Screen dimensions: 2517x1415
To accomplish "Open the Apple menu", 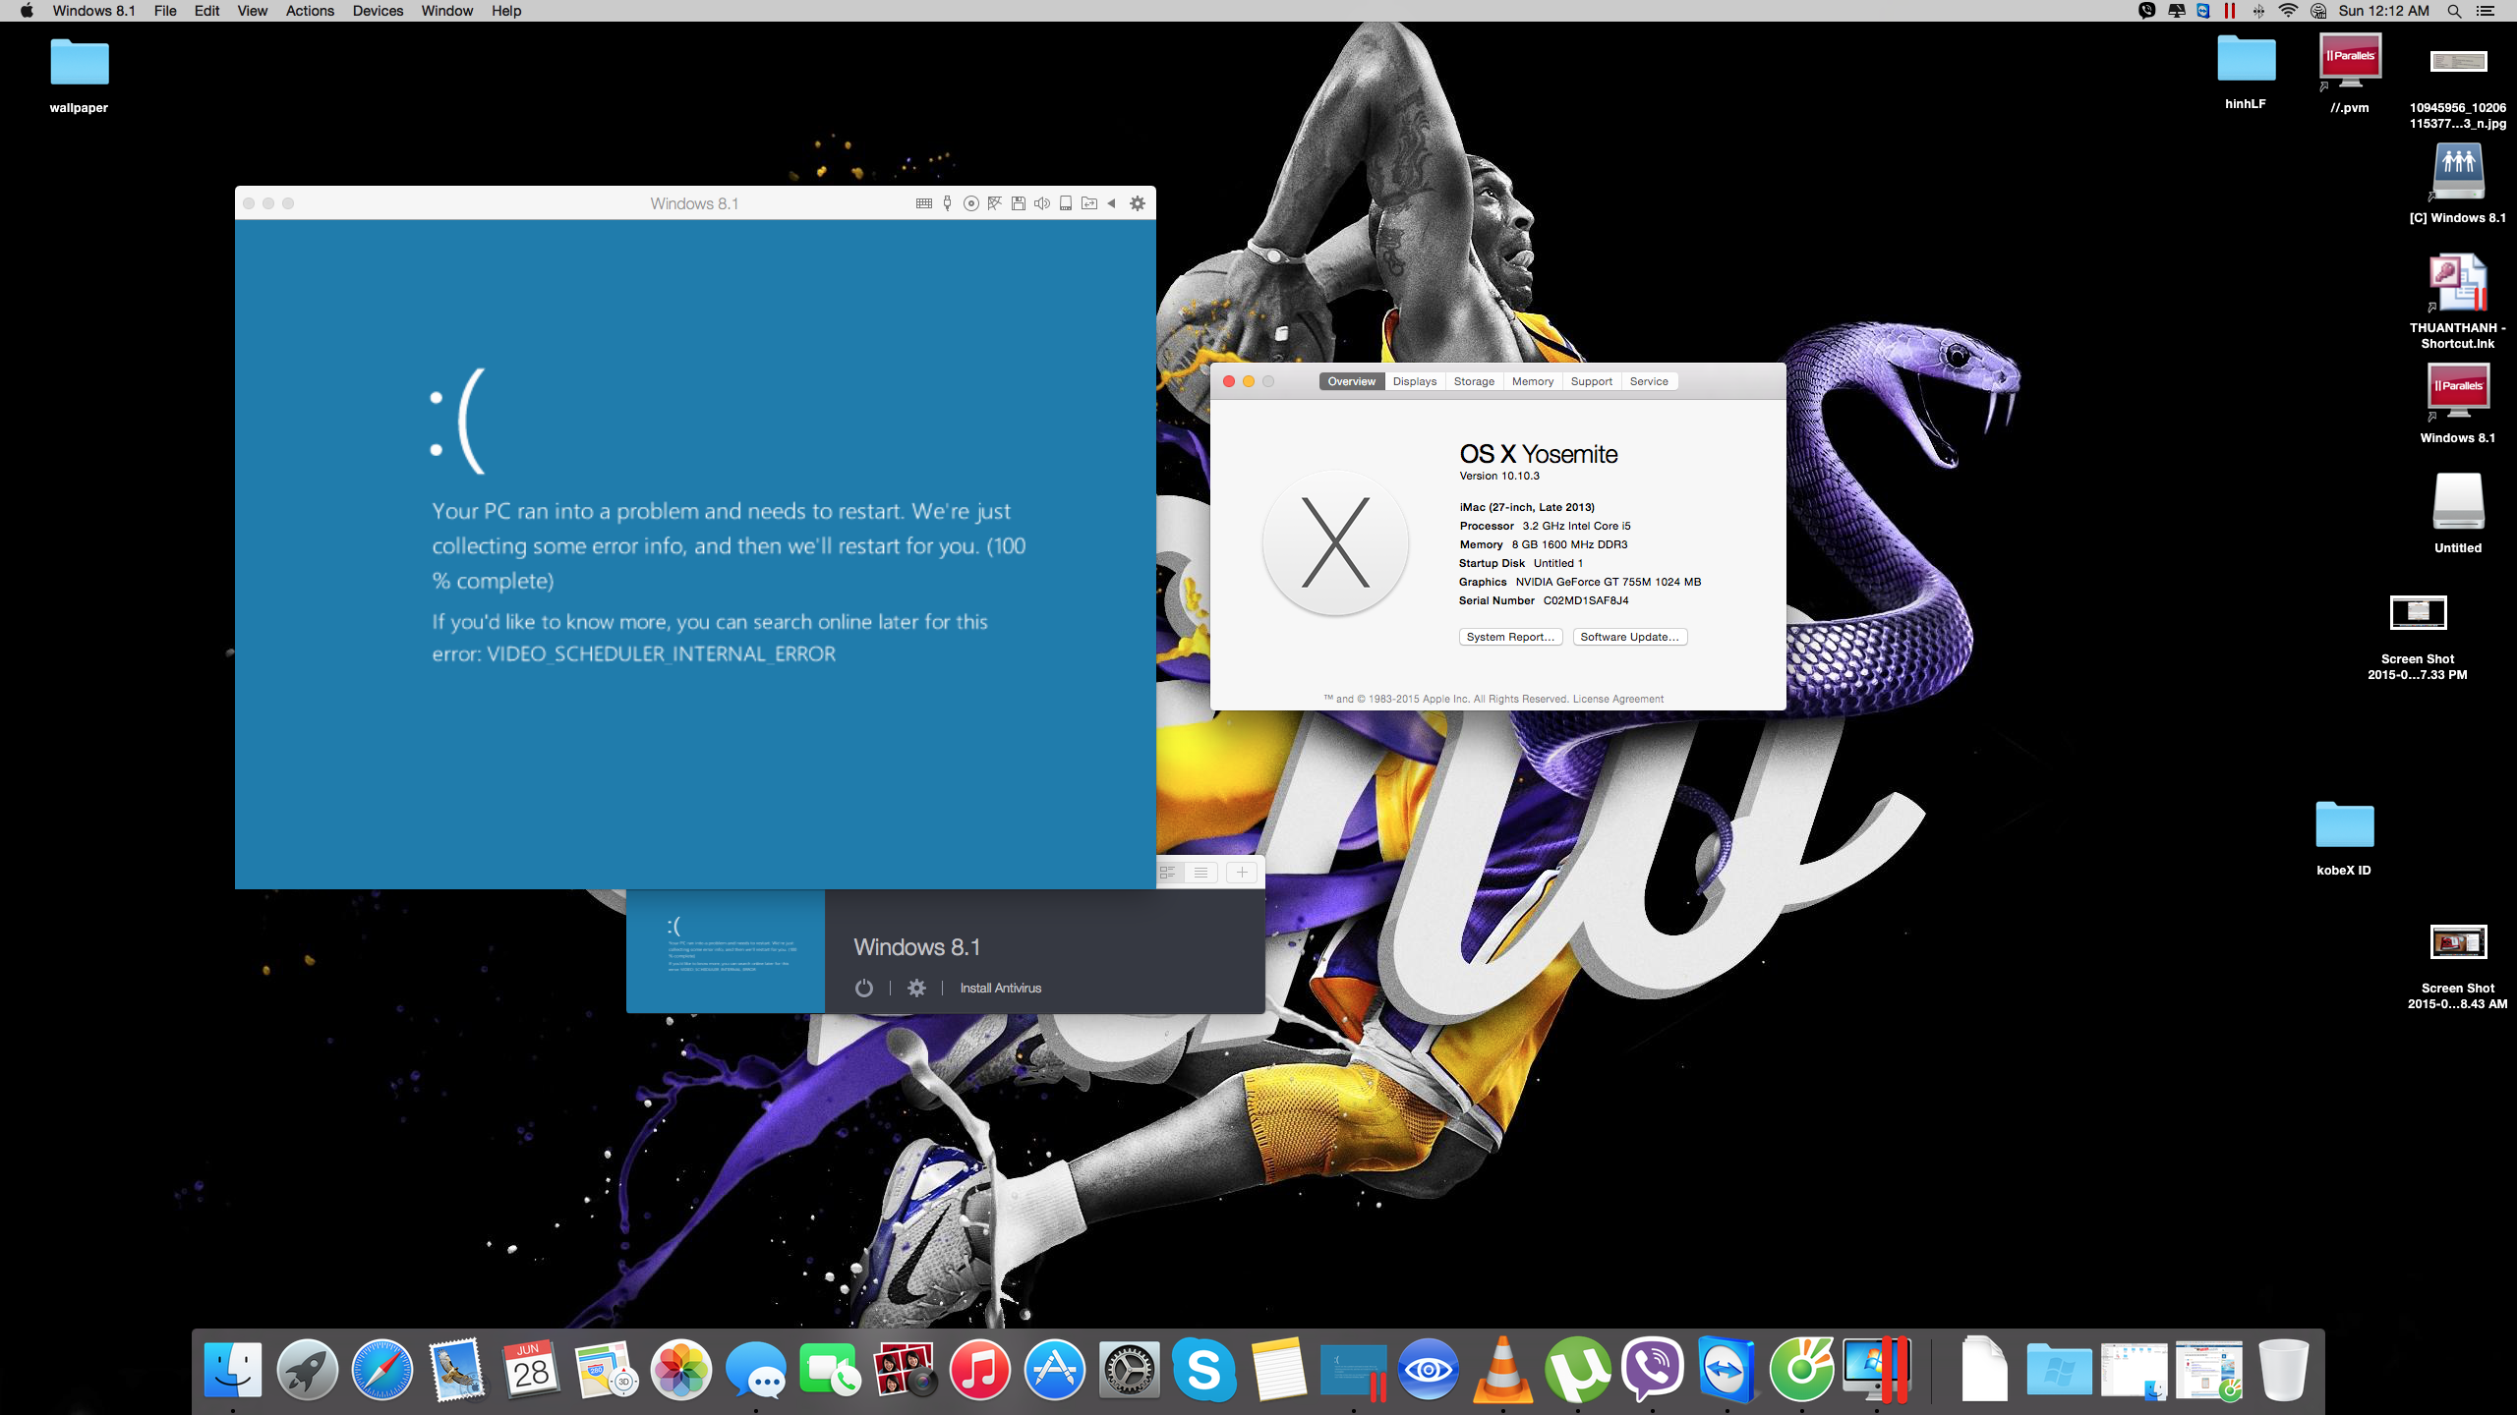I will pos(27,11).
